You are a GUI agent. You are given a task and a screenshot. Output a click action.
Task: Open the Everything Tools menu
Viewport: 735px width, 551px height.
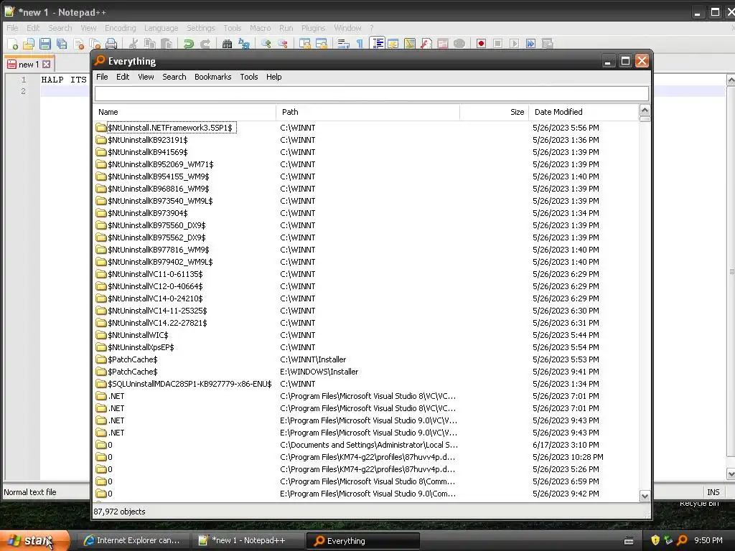point(249,77)
